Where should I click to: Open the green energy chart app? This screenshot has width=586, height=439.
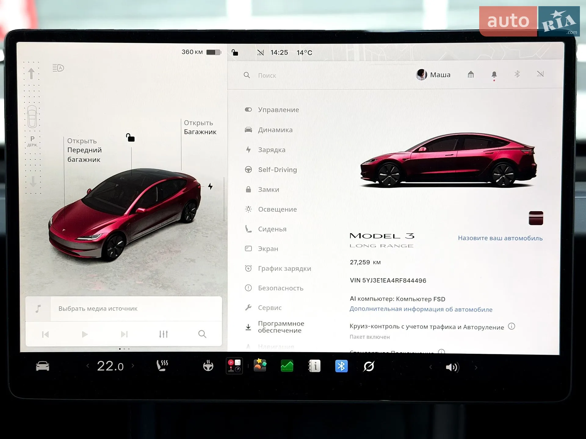tap(287, 366)
